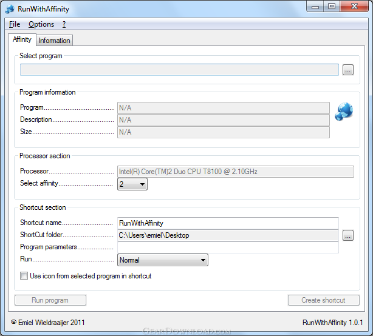Image resolution: width=373 pixels, height=336 pixels.
Task: Click the Run program button
Action: [50, 300]
